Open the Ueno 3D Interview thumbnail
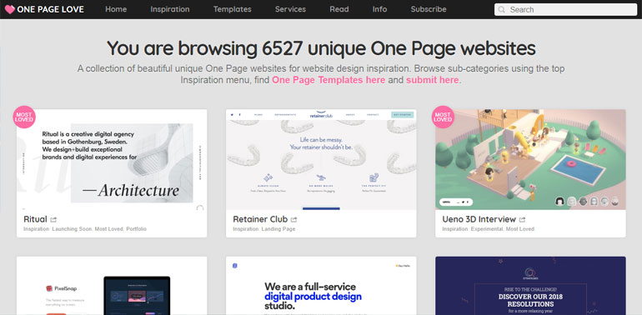This screenshot has height=315, width=642. click(530, 159)
